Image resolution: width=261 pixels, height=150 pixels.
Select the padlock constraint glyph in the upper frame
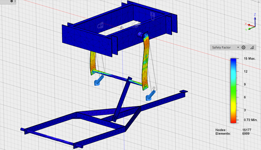click(x=100, y=25)
